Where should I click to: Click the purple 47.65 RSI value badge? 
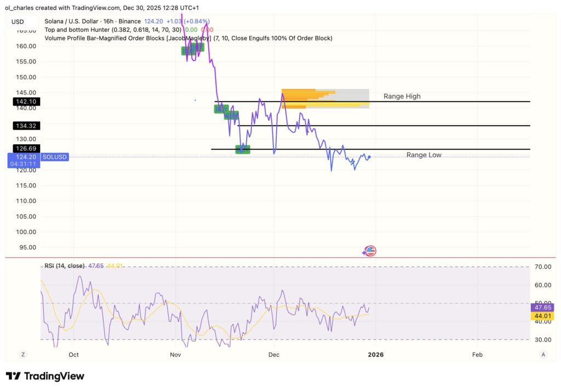[x=543, y=308]
